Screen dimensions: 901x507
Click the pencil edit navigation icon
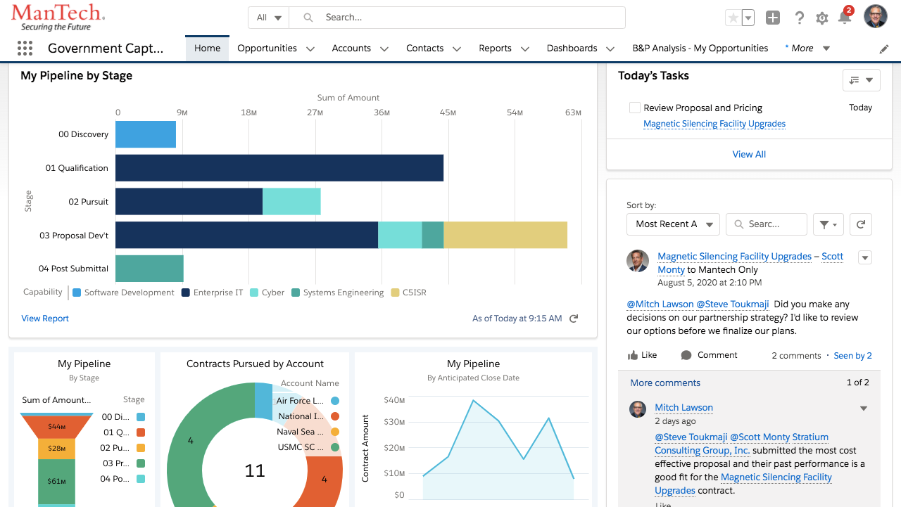tap(884, 49)
